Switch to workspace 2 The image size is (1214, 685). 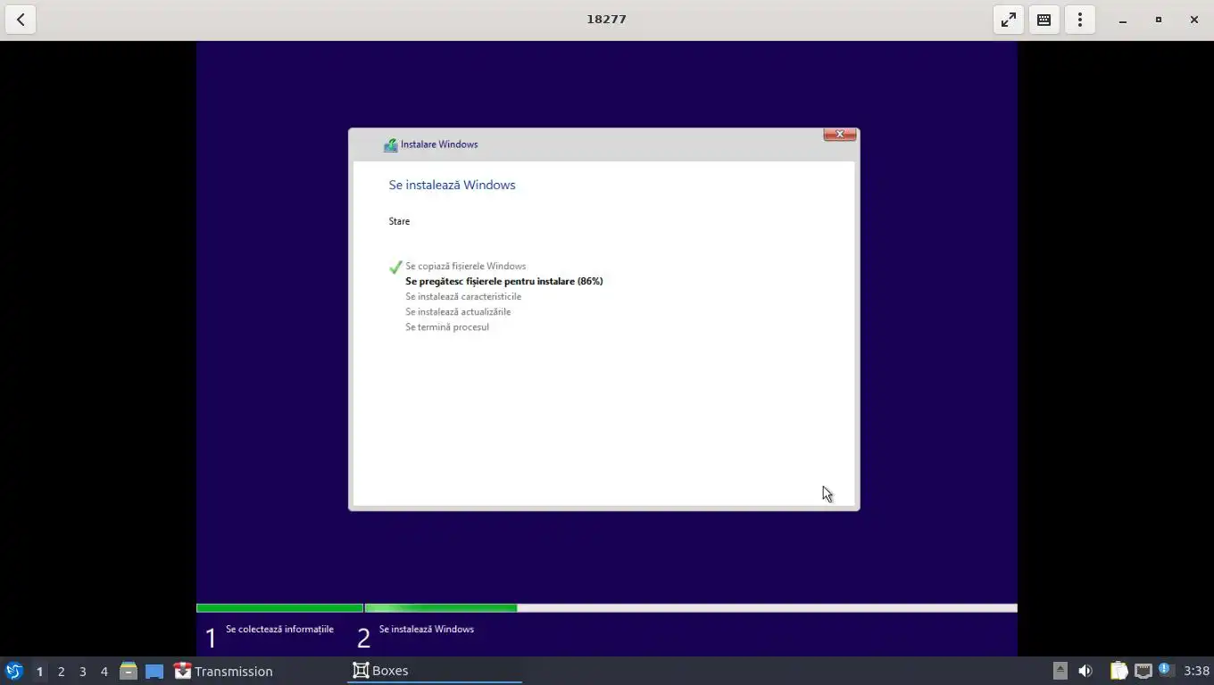pyautogui.click(x=61, y=672)
